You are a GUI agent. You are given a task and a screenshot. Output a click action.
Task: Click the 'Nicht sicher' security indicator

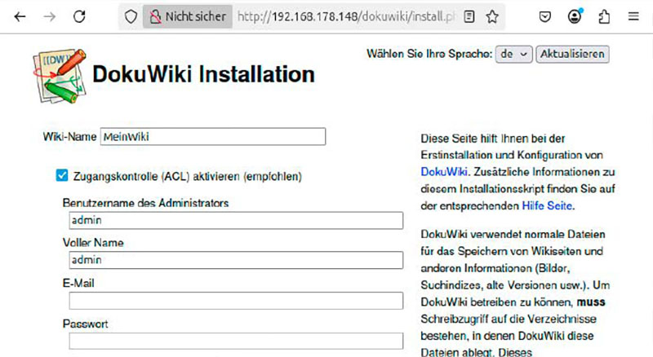(188, 16)
